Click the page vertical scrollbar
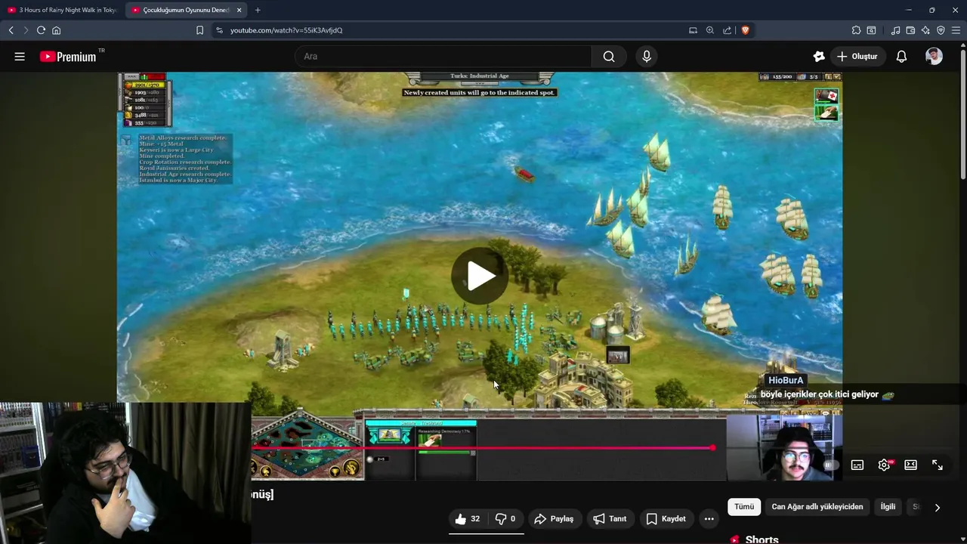Image resolution: width=967 pixels, height=544 pixels. tap(962, 113)
